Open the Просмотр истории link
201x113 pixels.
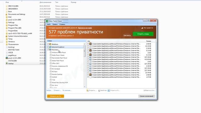point(85,28)
